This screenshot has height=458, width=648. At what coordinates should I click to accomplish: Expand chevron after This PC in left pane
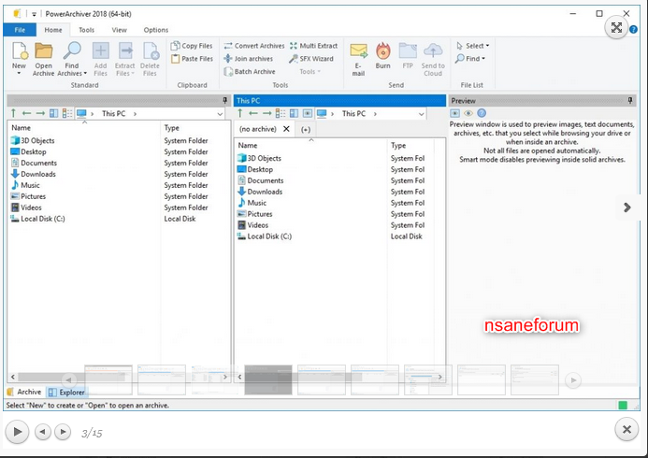pyautogui.click(x=135, y=114)
